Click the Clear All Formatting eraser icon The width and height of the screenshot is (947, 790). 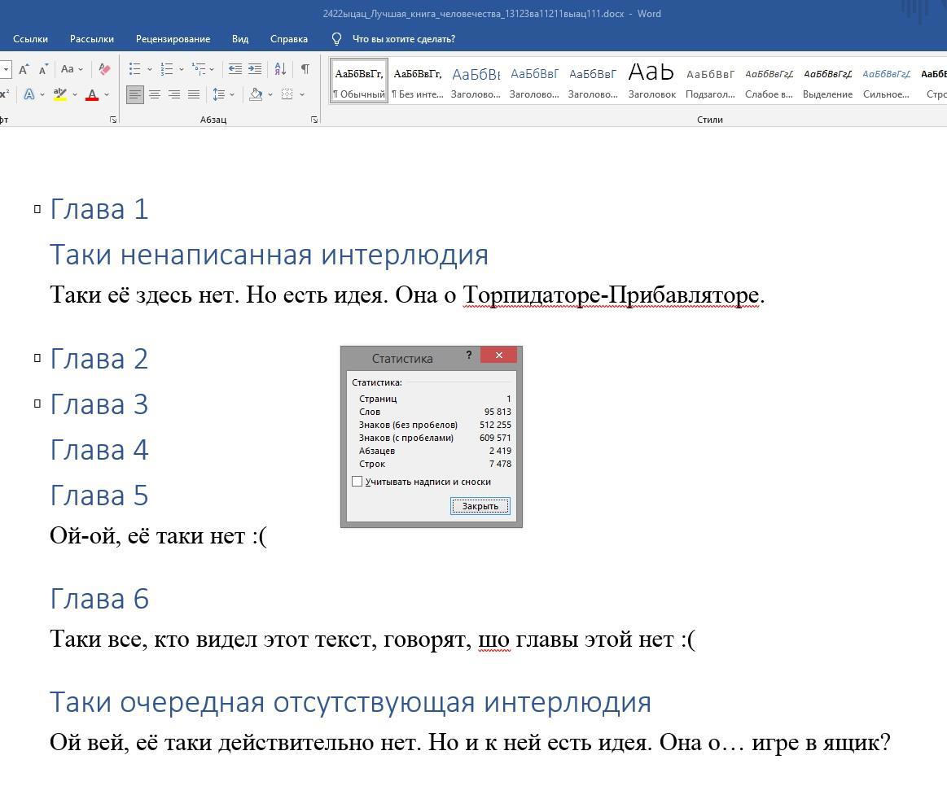[104, 69]
